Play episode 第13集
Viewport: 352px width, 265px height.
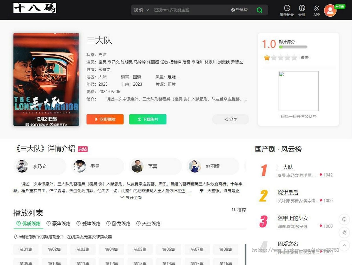pyautogui.click(x=140, y=262)
